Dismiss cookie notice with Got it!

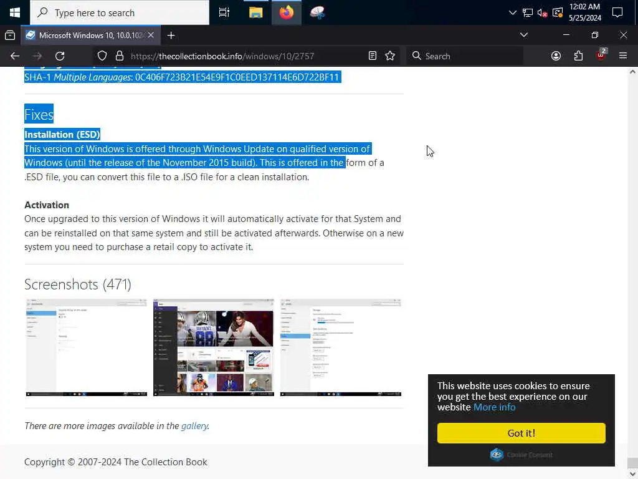click(521, 433)
